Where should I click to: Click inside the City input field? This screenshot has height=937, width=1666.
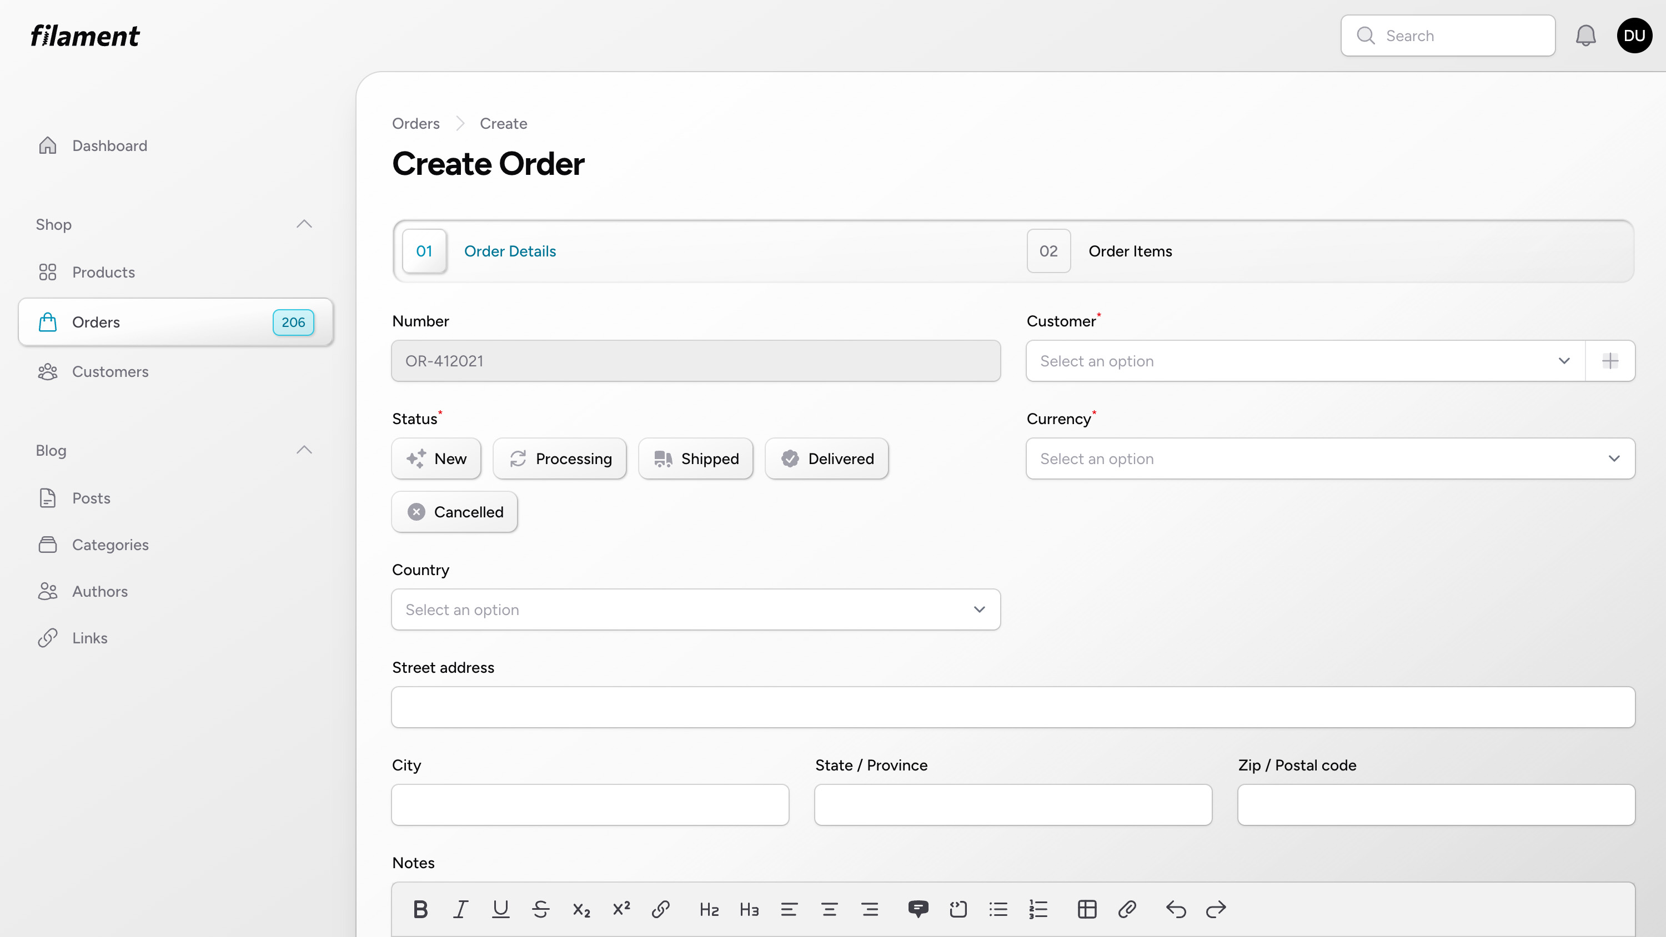589,804
